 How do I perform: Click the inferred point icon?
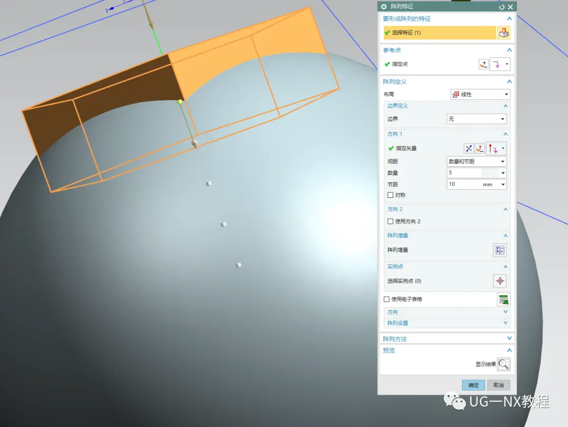click(496, 64)
